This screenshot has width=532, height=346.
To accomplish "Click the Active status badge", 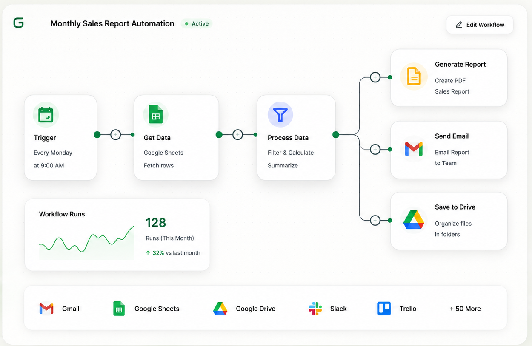I will point(197,24).
